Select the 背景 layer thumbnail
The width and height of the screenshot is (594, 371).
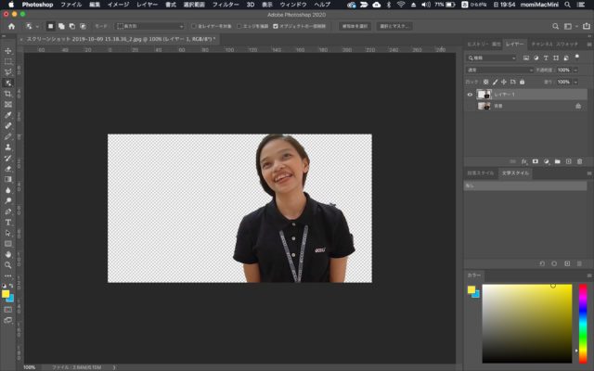coord(484,106)
